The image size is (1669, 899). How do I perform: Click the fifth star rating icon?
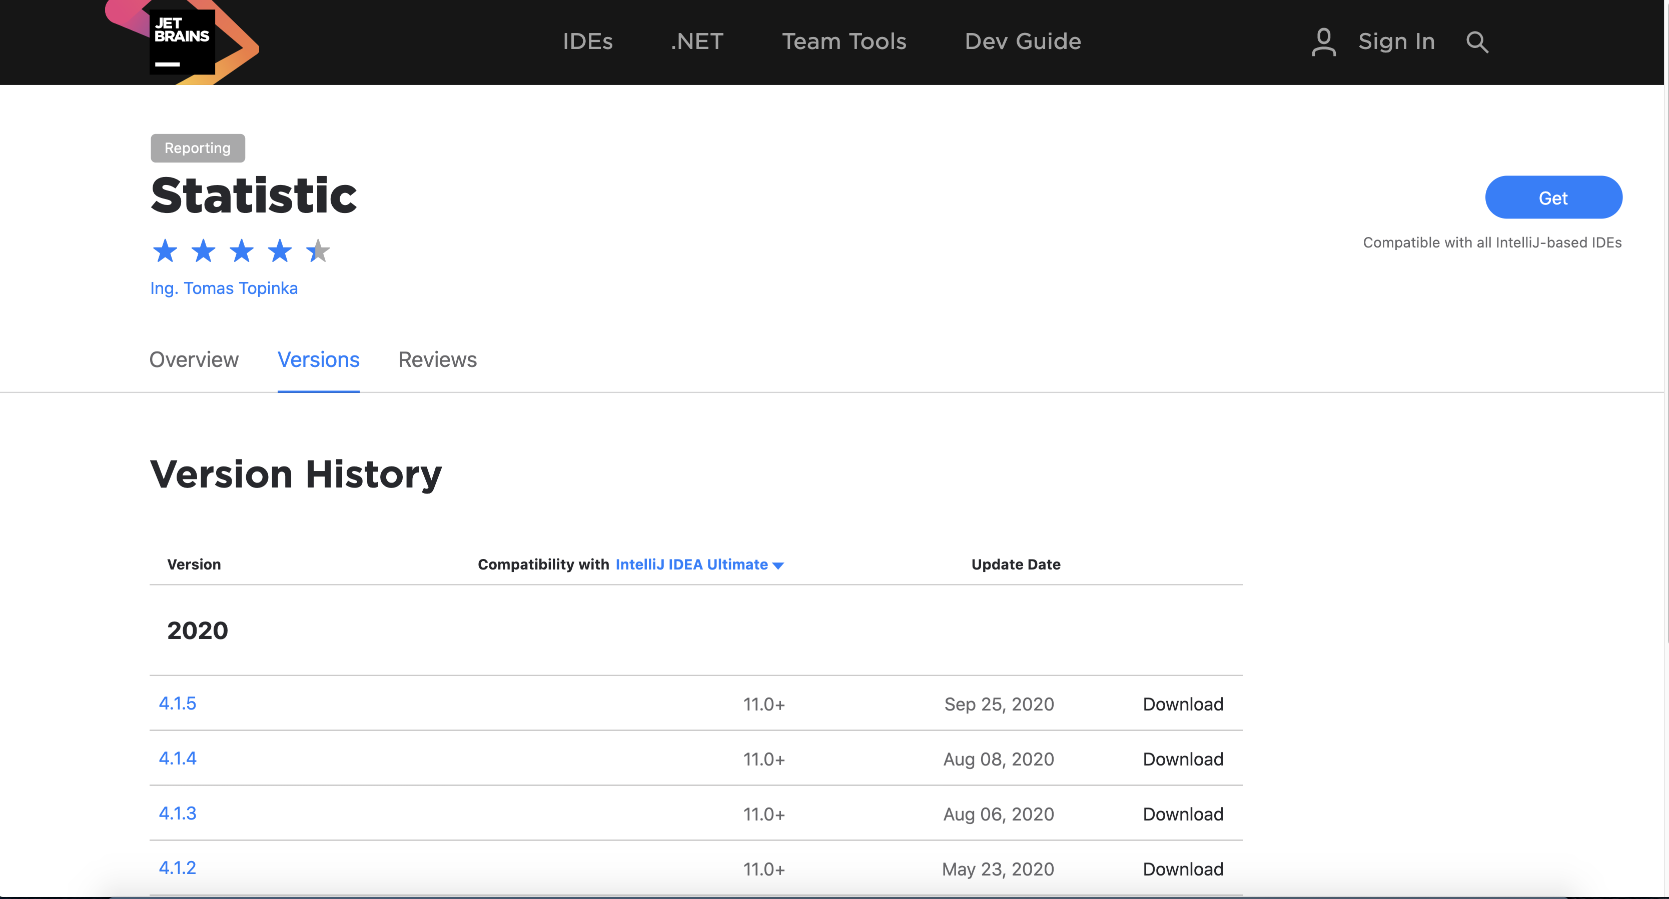pos(317,249)
